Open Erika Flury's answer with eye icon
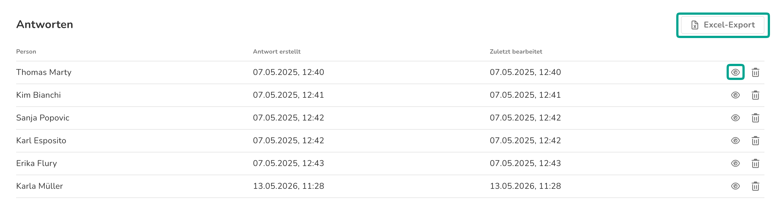 click(735, 164)
